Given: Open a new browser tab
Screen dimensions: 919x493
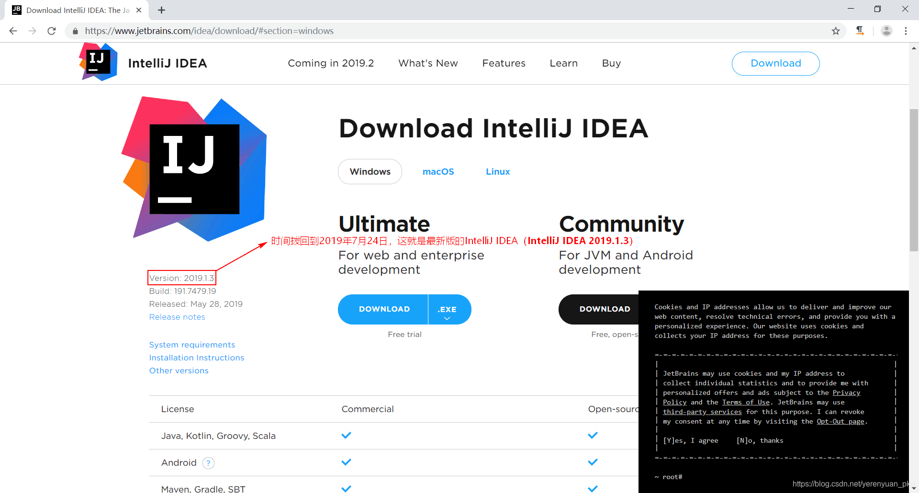Looking at the screenshot, I should click(162, 10).
